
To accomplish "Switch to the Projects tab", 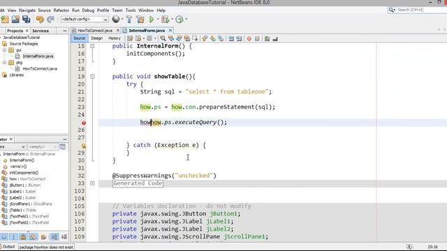I will pyautogui.click(x=15, y=31).
